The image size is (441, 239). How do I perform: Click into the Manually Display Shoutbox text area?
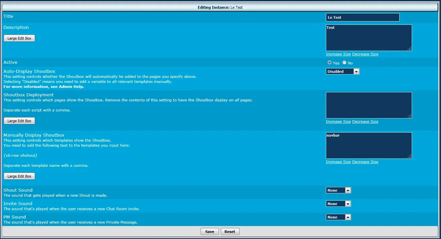[x=369, y=145]
